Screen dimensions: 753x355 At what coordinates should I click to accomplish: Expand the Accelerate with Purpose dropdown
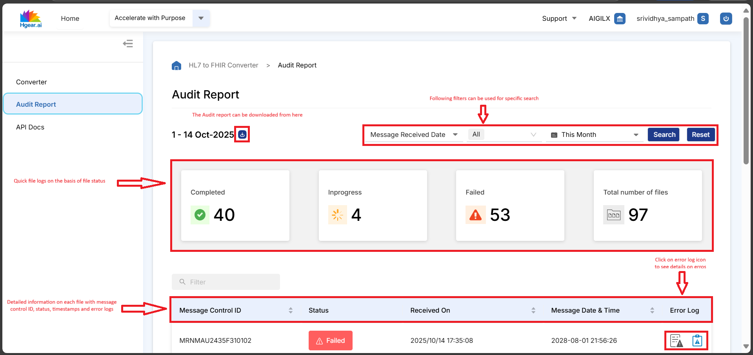click(x=201, y=18)
